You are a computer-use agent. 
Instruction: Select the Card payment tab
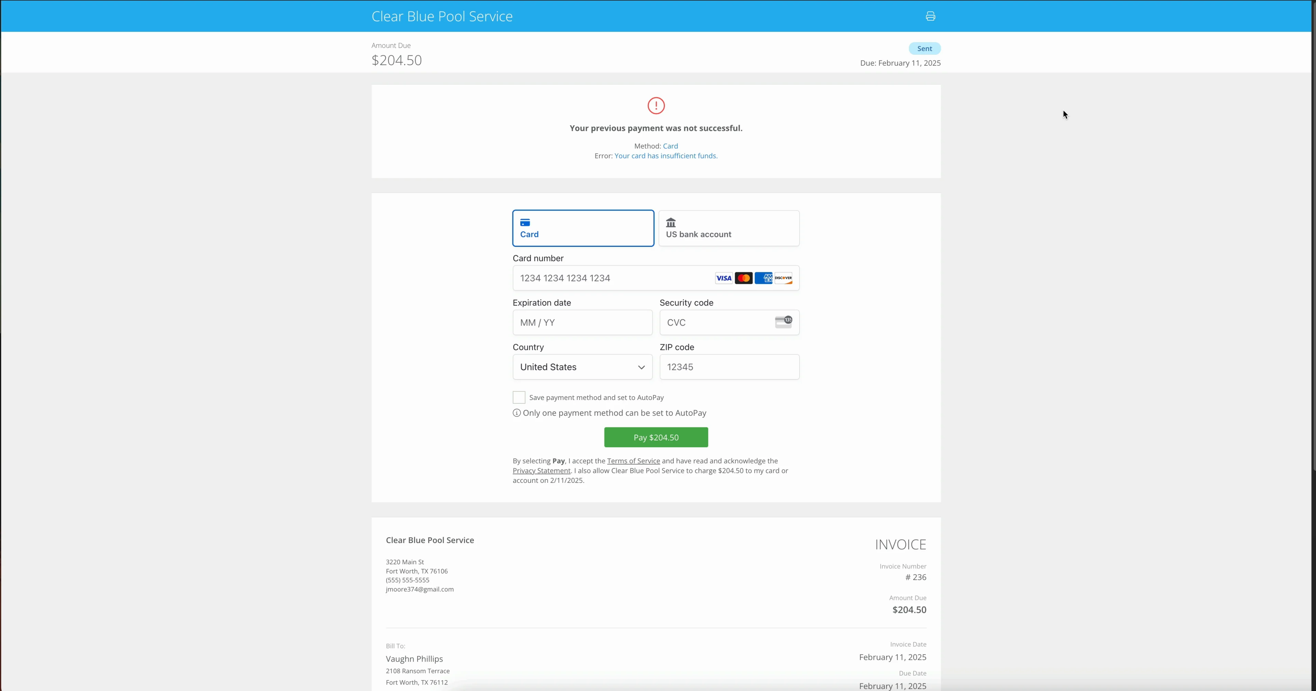click(583, 228)
